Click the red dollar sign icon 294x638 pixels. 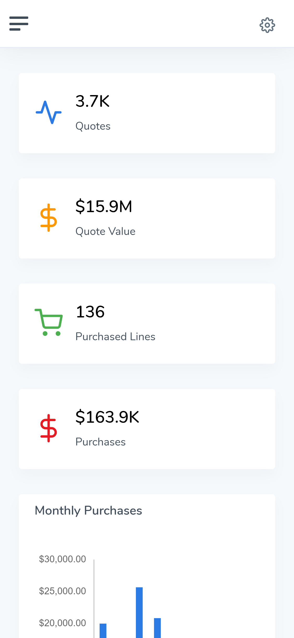pos(49,428)
